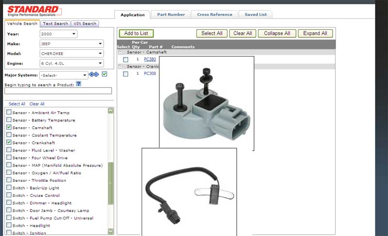388x236 pixels.
Task: Switch to the Cross Reference tab
Action: pyautogui.click(x=214, y=15)
